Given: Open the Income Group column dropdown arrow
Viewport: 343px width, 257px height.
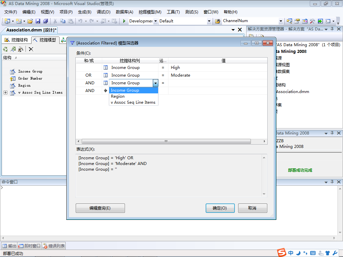Looking at the screenshot, I should (155, 83).
